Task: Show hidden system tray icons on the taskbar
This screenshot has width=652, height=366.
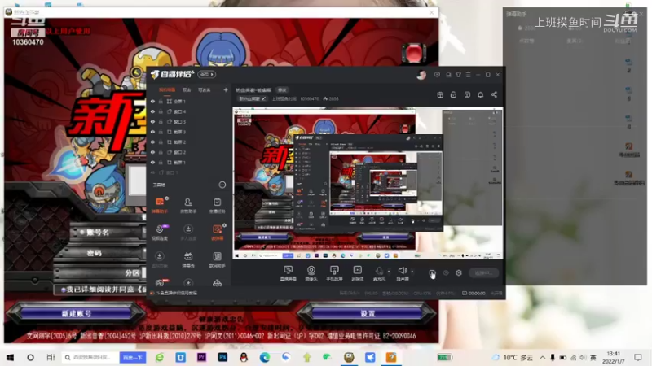Action: (x=543, y=357)
